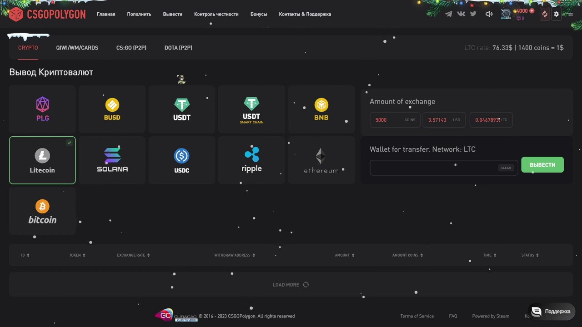Go to Главная in the top navigation
Image resolution: width=582 pixels, height=327 pixels.
pyautogui.click(x=106, y=14)
